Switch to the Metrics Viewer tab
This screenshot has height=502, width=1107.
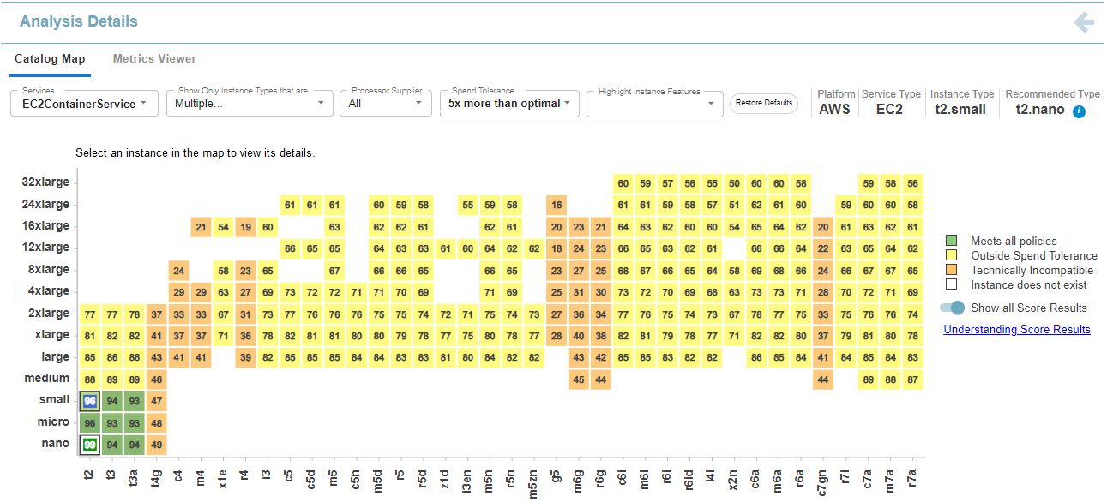point(153,59)
